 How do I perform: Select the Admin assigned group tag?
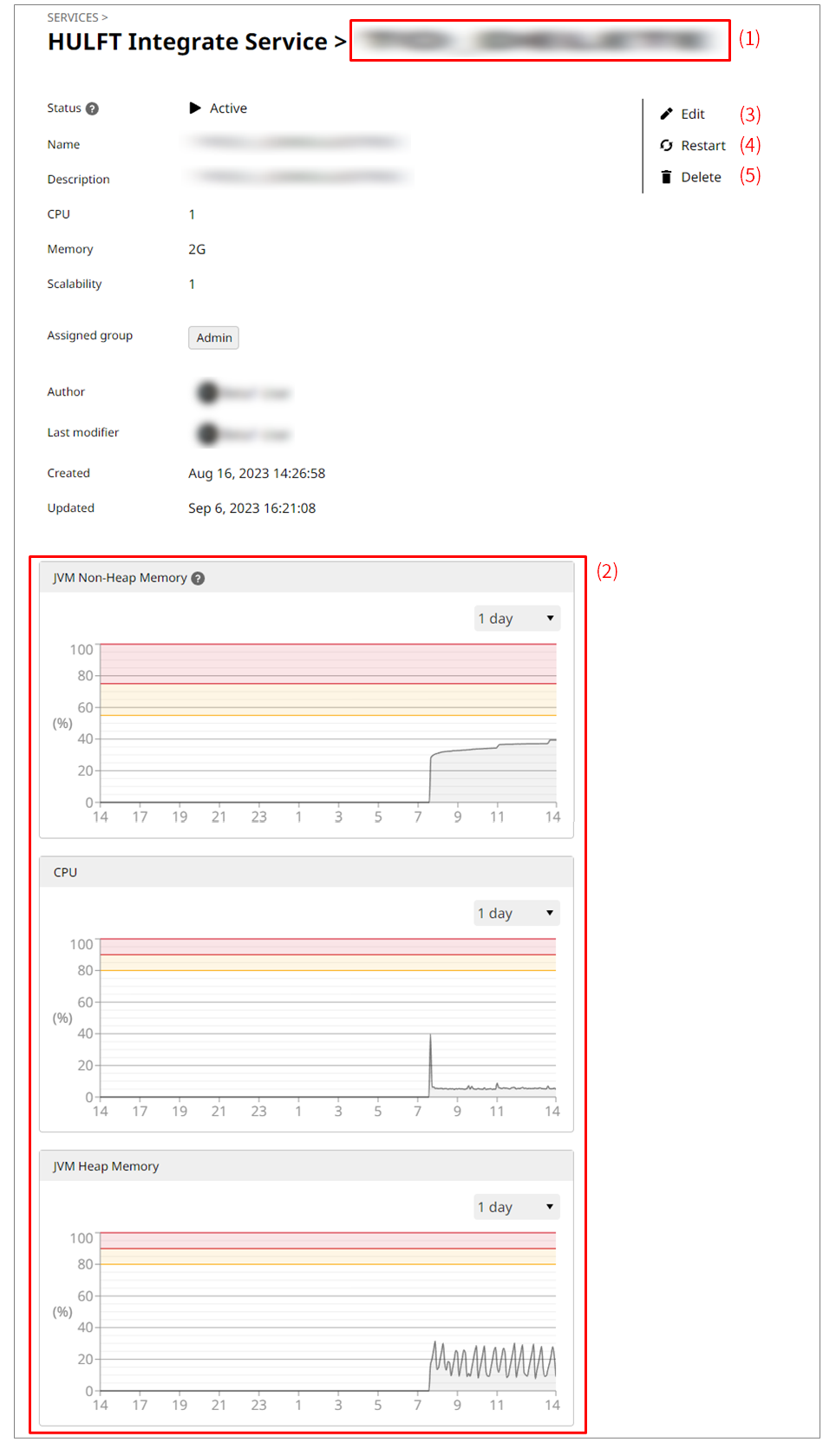click(x=213, y=338)
